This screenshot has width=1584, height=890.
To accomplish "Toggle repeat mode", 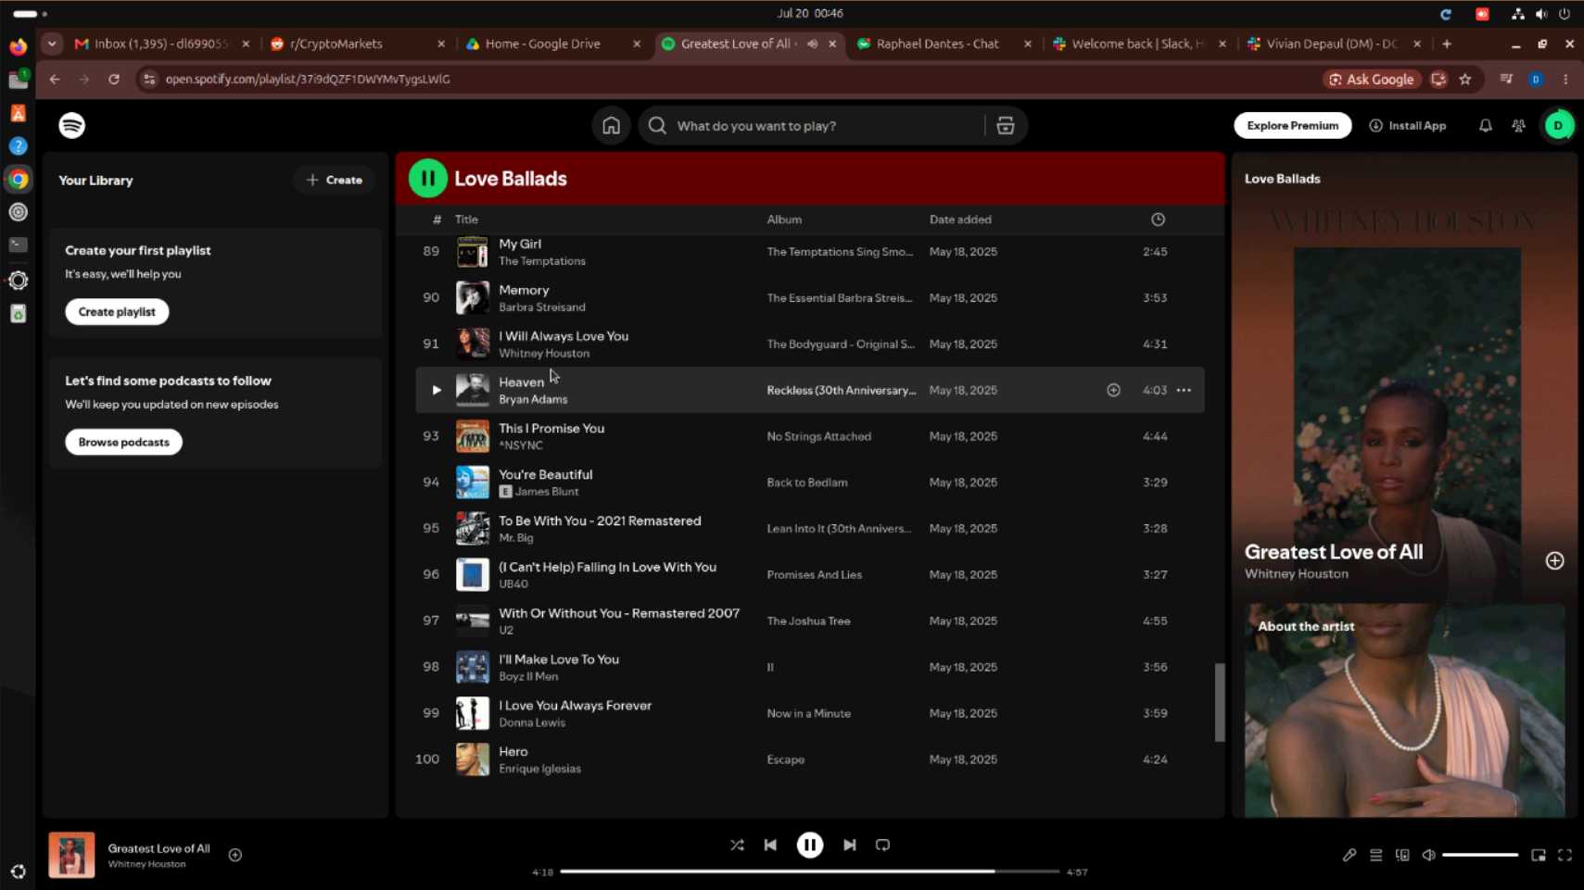I will click(882, 845).
